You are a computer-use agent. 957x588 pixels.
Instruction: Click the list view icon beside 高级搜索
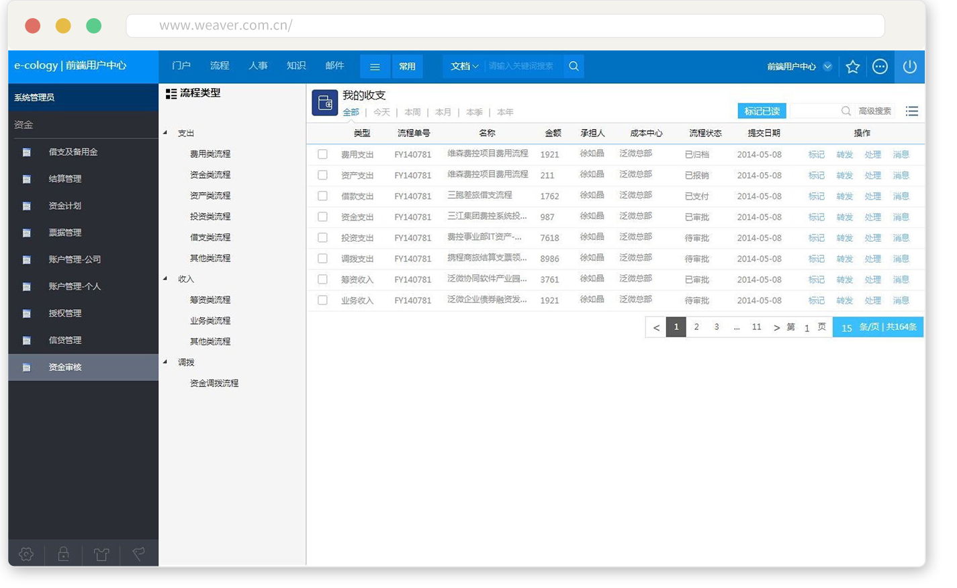[x=911, y=111]
